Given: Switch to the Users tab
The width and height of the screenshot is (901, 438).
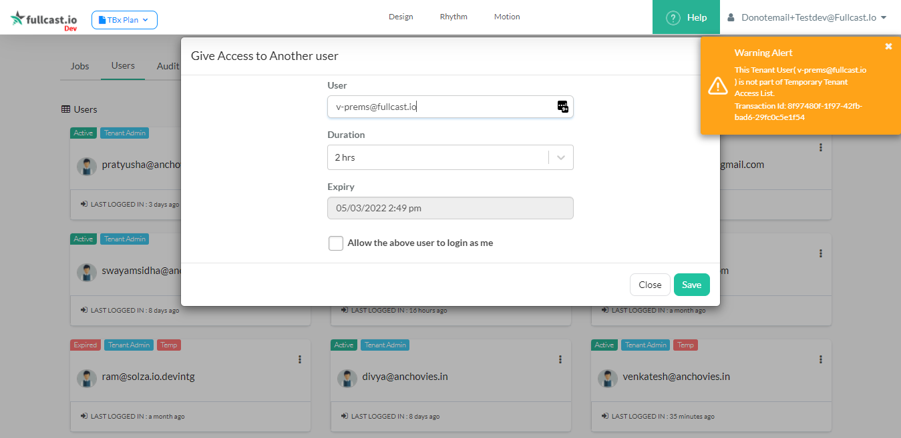Looking at the screenshot, I should tap(123, 65).
